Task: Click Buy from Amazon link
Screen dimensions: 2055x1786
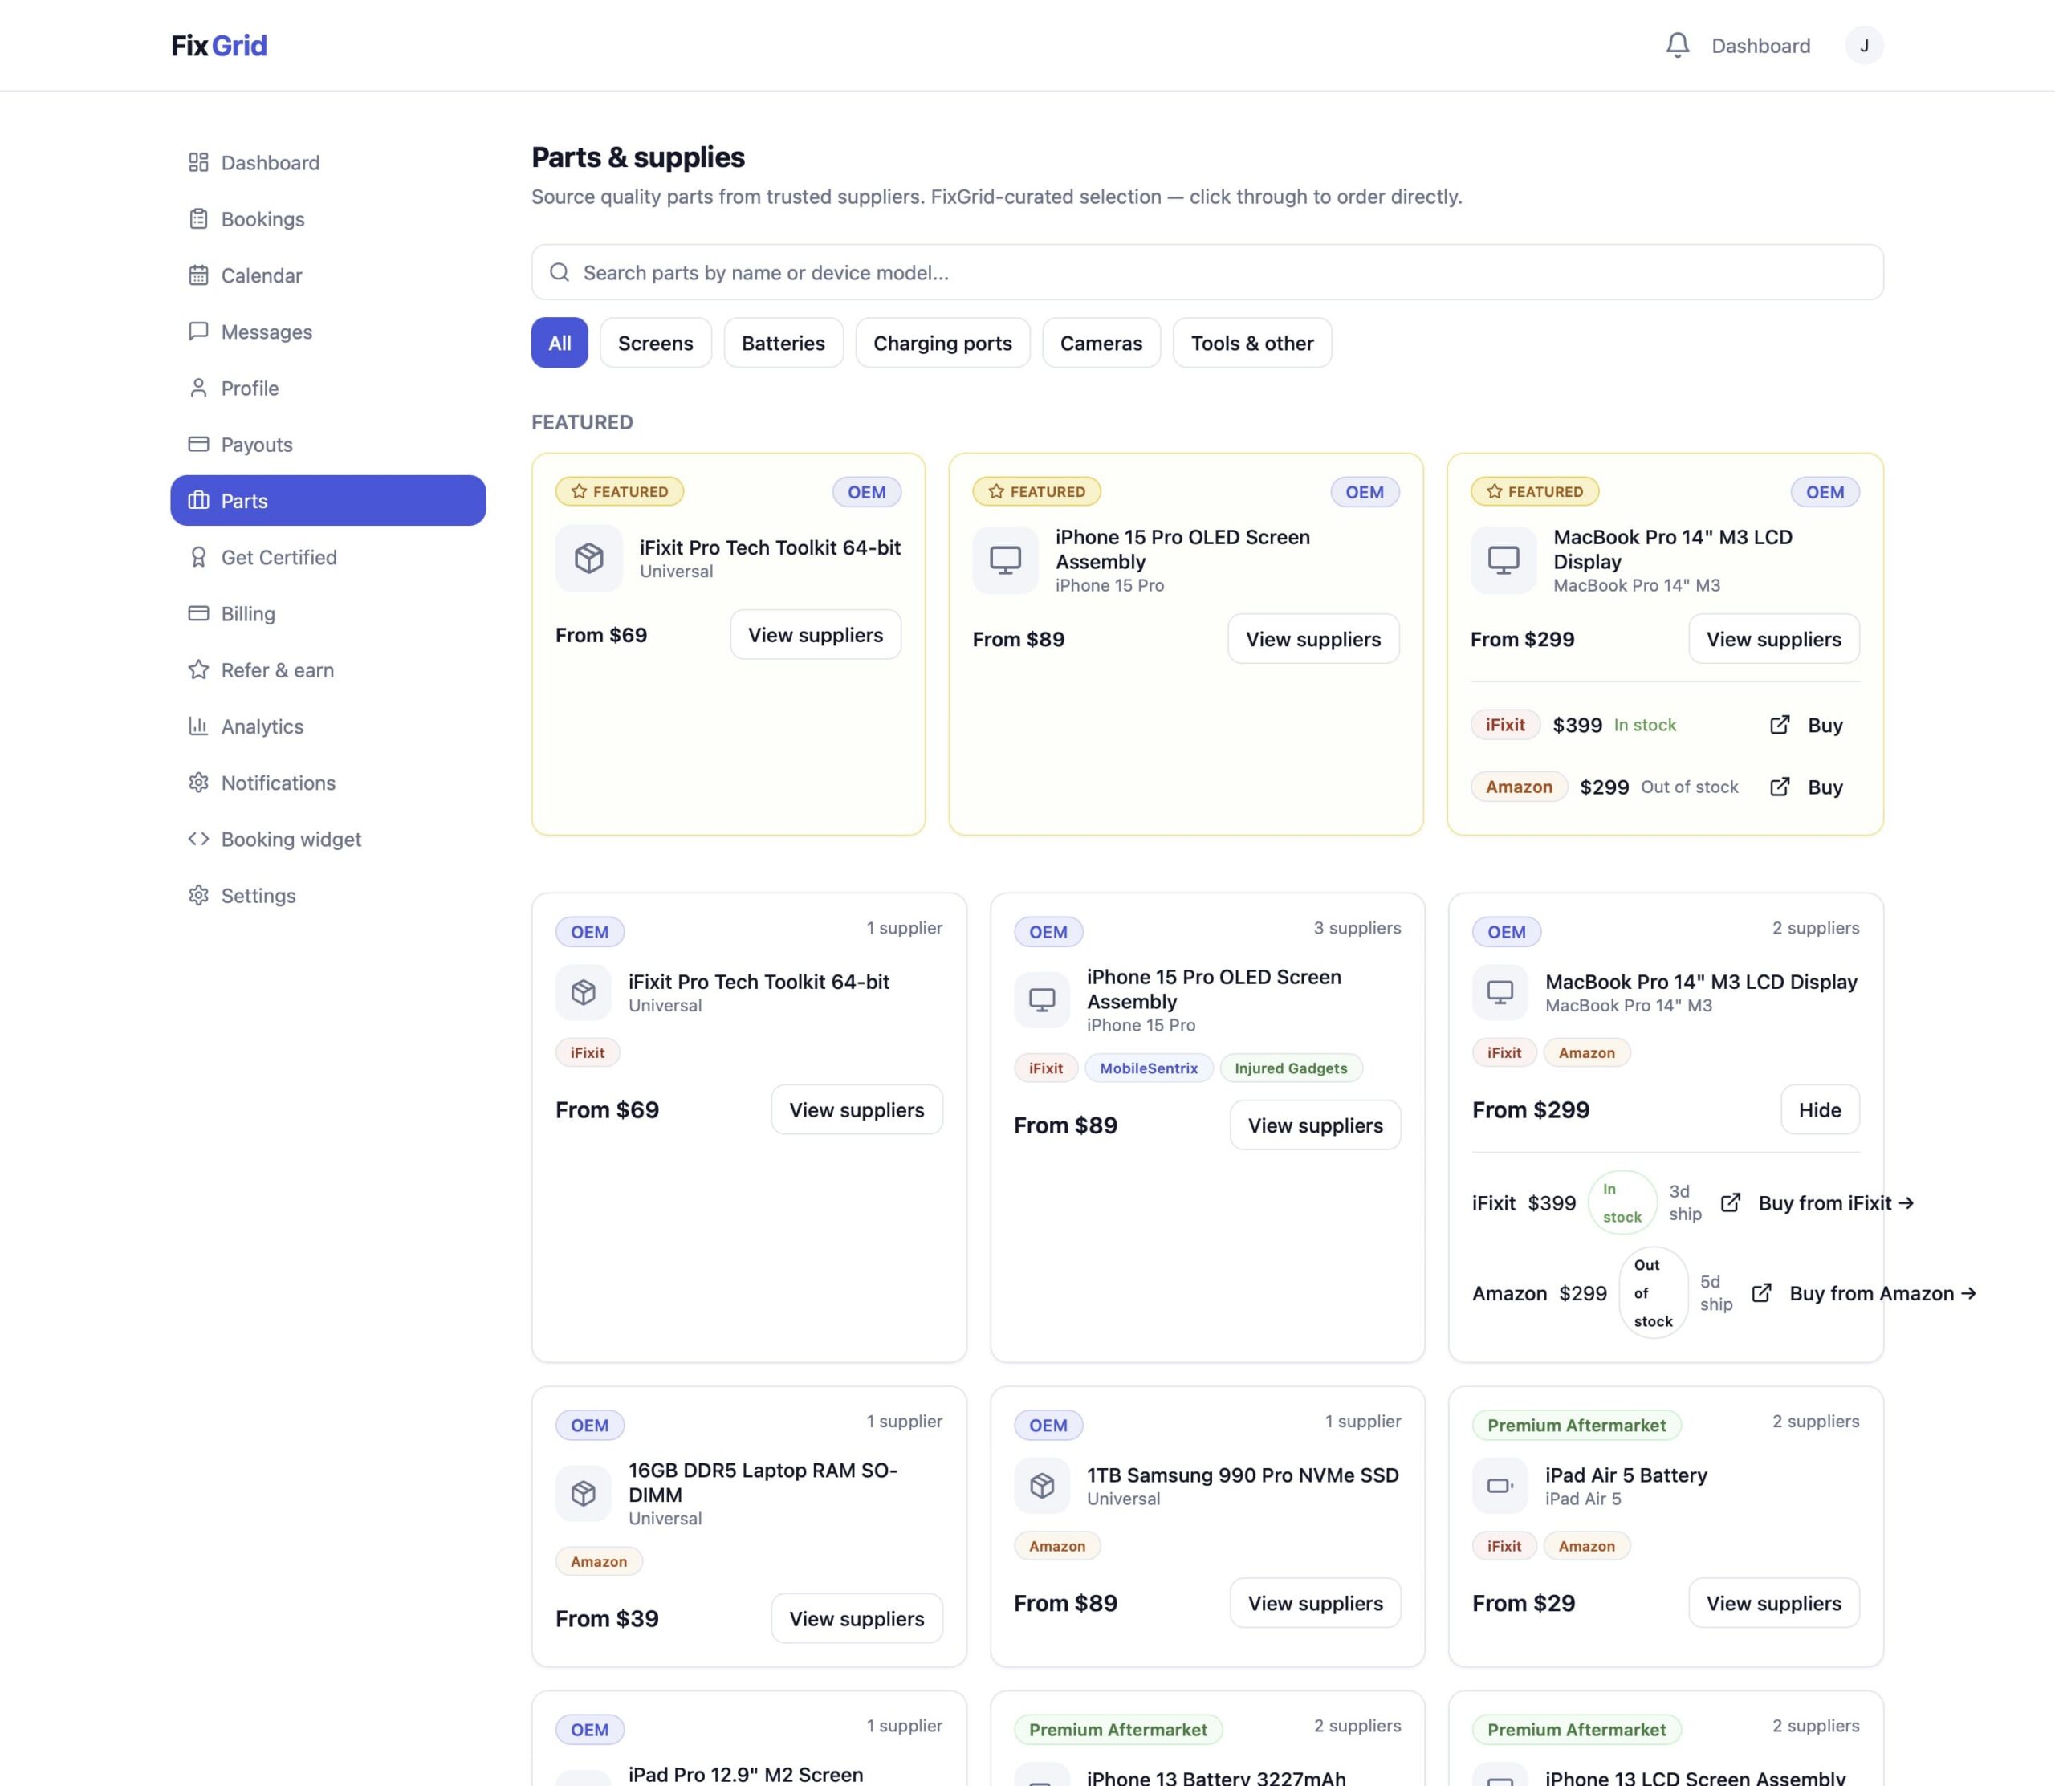Action: tap(1882, 1292)
